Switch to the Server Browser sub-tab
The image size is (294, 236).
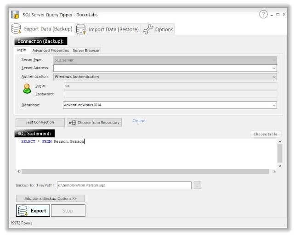(86, 51)
